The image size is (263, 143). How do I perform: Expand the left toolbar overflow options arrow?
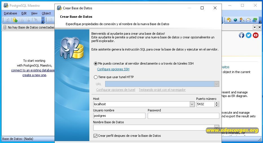pos(43,20)
